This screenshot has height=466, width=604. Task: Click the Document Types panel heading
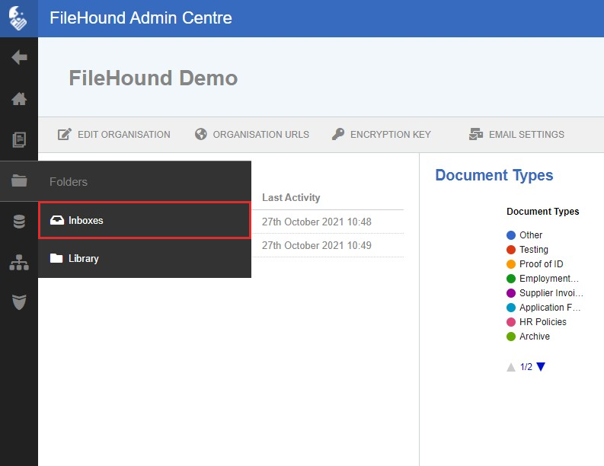[x=494, y=175]
